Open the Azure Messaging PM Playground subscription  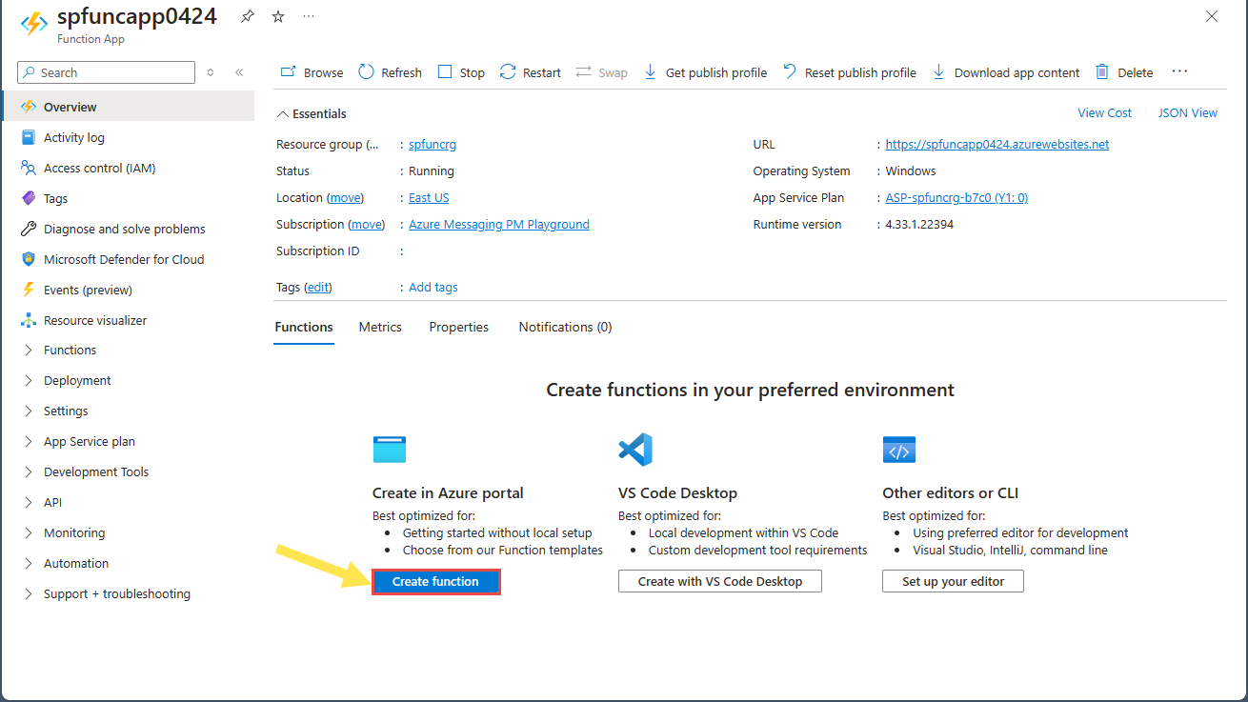(499, 225)
